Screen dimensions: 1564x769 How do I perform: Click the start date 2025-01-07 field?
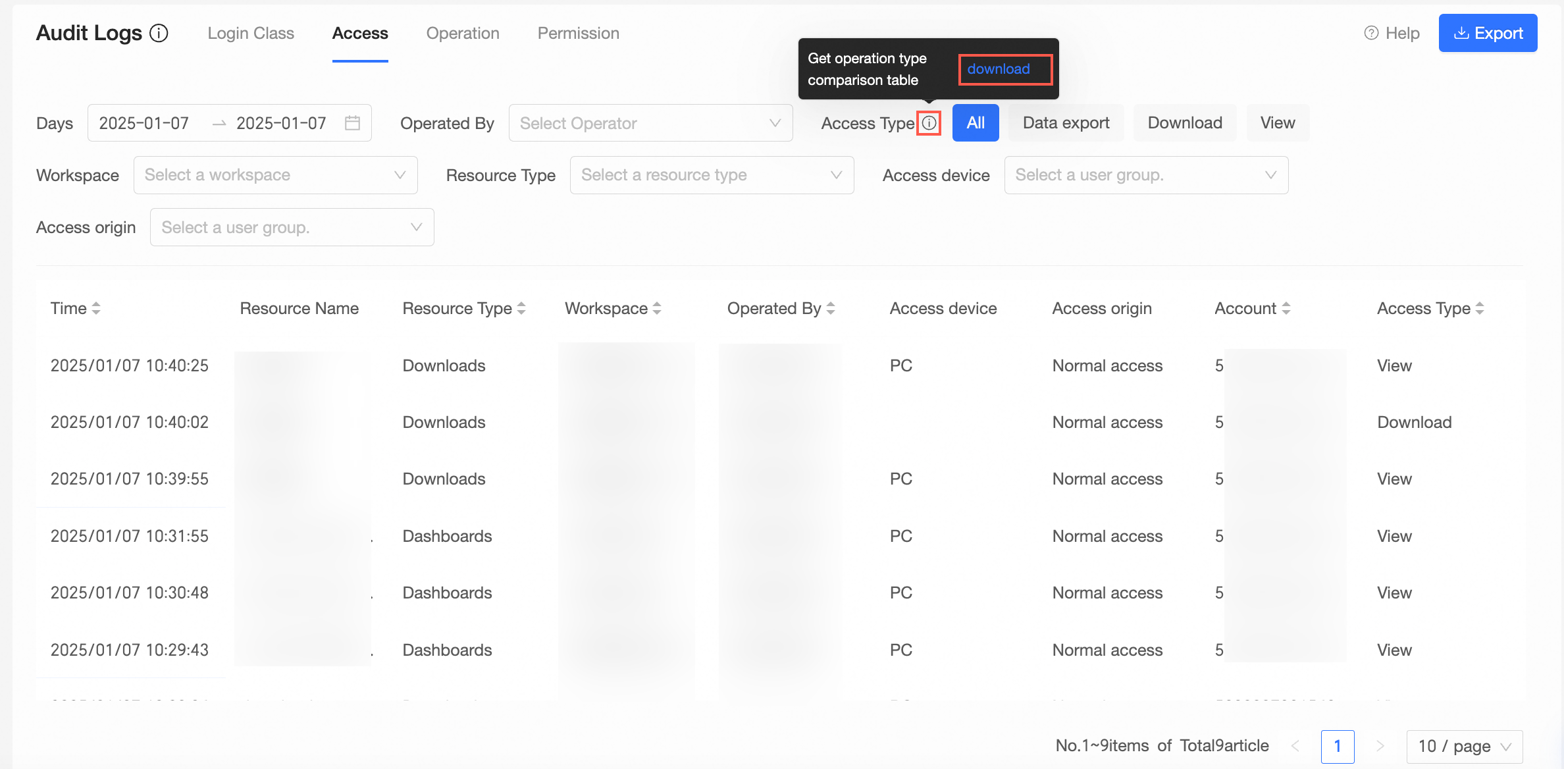pyautogui.click(x=144, y=123)
